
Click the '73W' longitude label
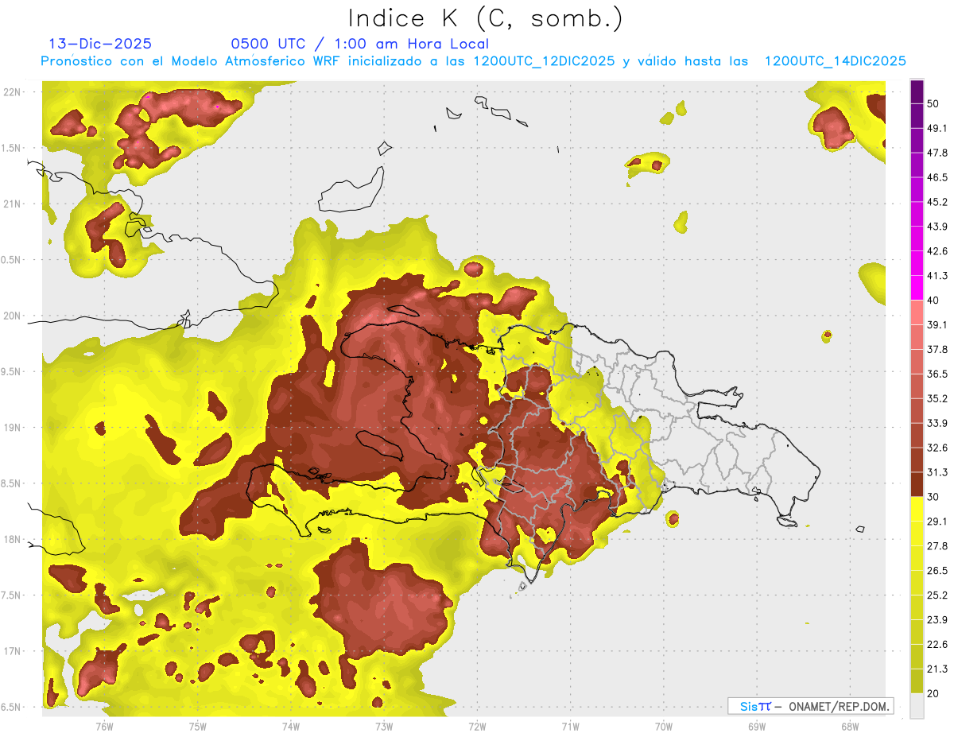[384, 725]
